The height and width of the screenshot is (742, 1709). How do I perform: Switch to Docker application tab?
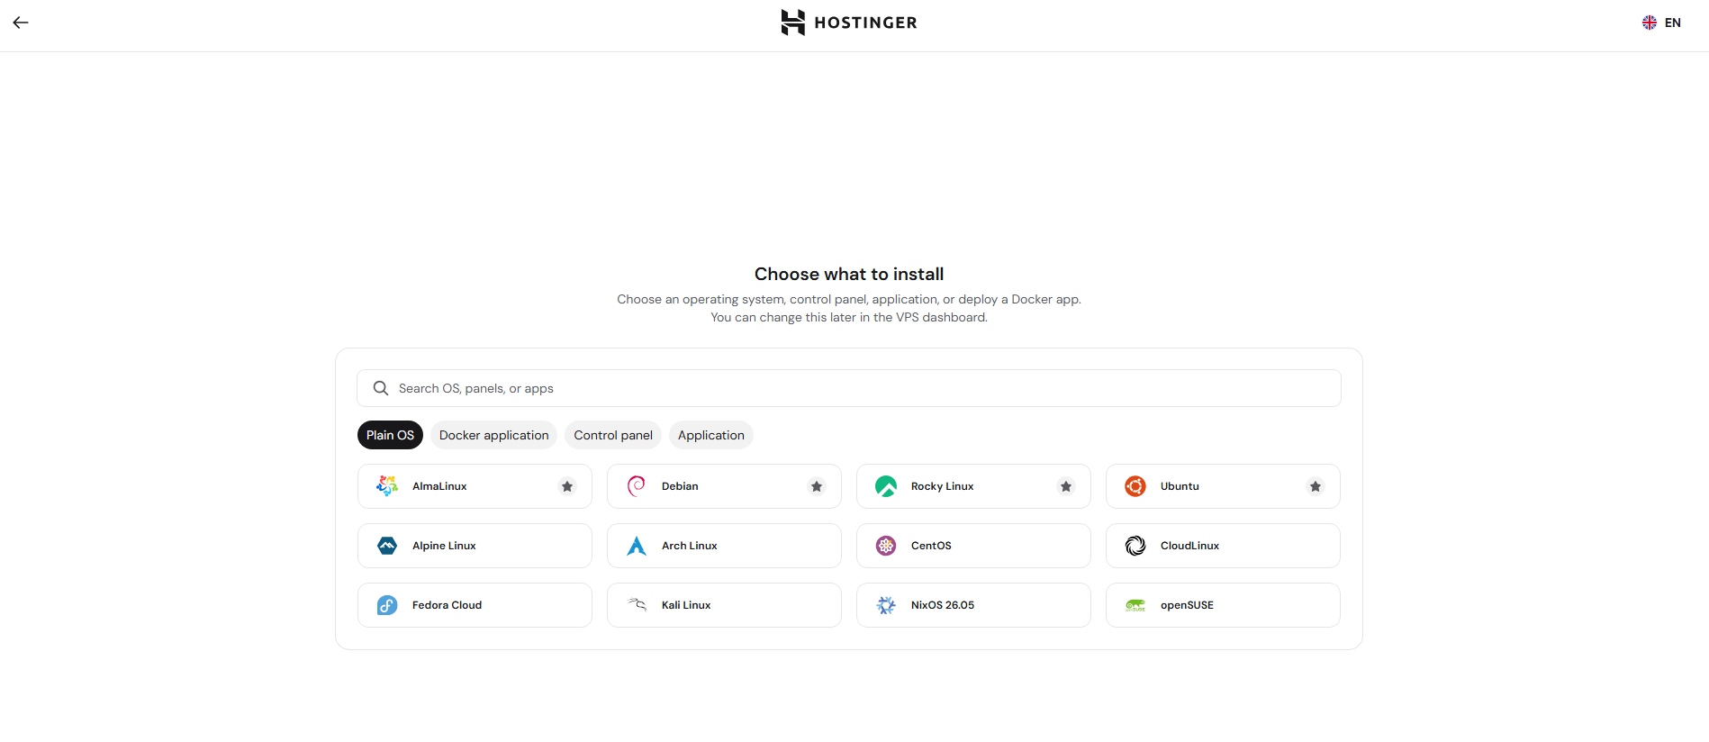click(493, 435)
